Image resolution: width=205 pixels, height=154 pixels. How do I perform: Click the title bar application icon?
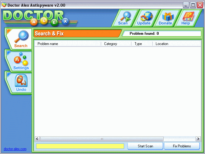[4, 5]
